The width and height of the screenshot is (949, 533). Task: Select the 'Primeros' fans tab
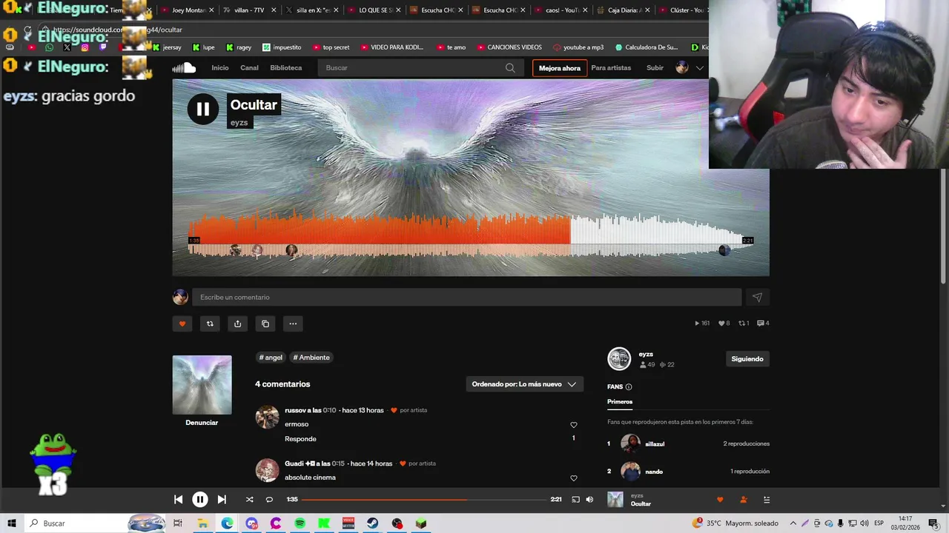pyautogui.click(x=620, y=402)
